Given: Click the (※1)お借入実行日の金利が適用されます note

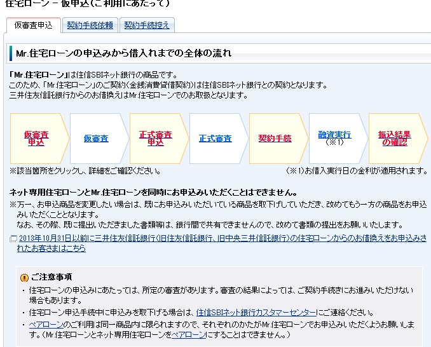Looking at the screenshot, I should (x=357, y=171).
